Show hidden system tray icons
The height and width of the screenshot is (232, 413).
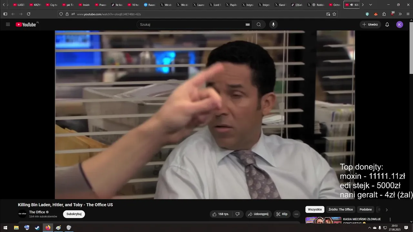pyautogui.click(x=369, y=227)
